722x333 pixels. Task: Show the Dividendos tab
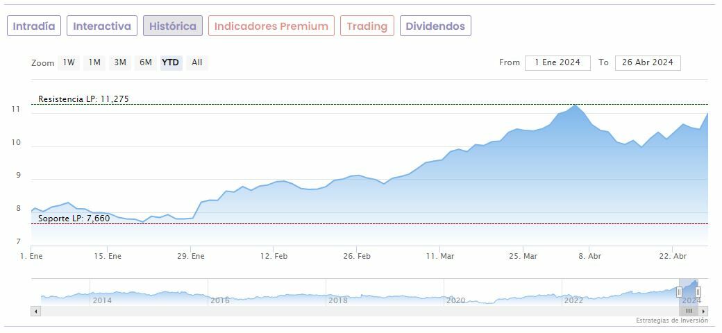pyautogui.click(x=435, y=26)
